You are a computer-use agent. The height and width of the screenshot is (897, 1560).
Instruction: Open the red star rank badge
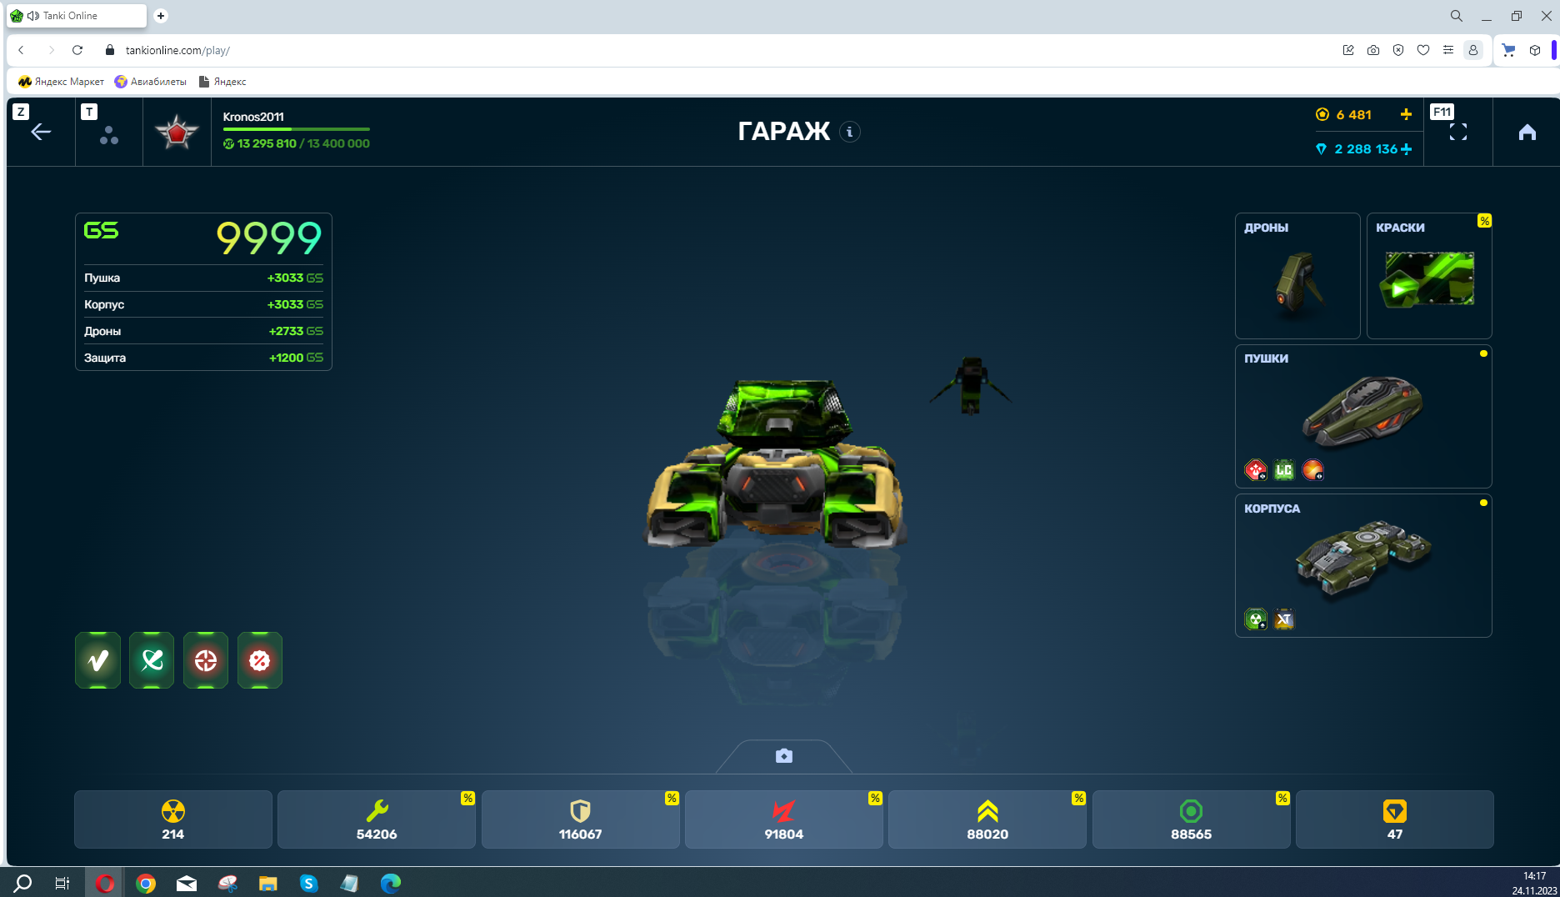[177, 133]
